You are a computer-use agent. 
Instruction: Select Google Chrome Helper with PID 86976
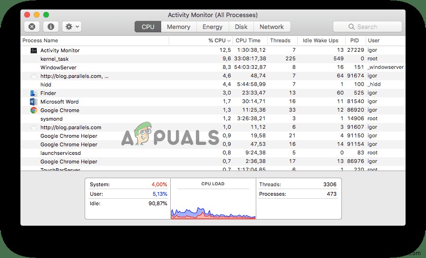tap(213, 162)
